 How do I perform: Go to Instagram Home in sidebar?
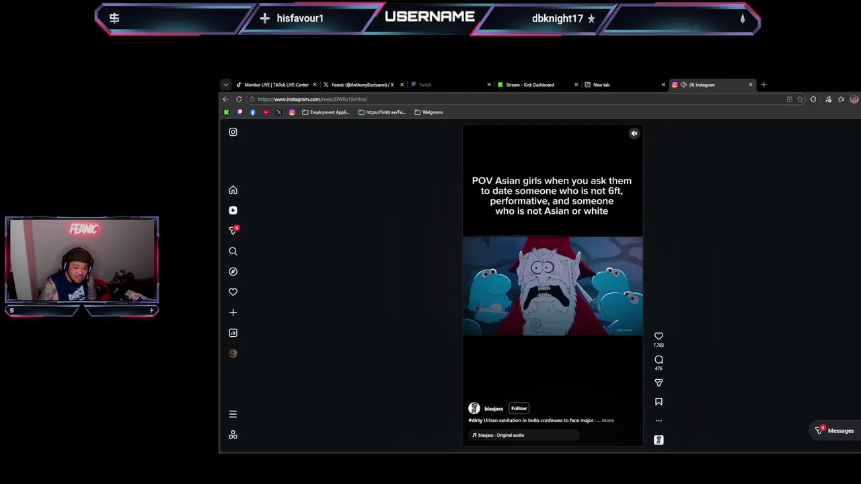click(x=233, y=190)
